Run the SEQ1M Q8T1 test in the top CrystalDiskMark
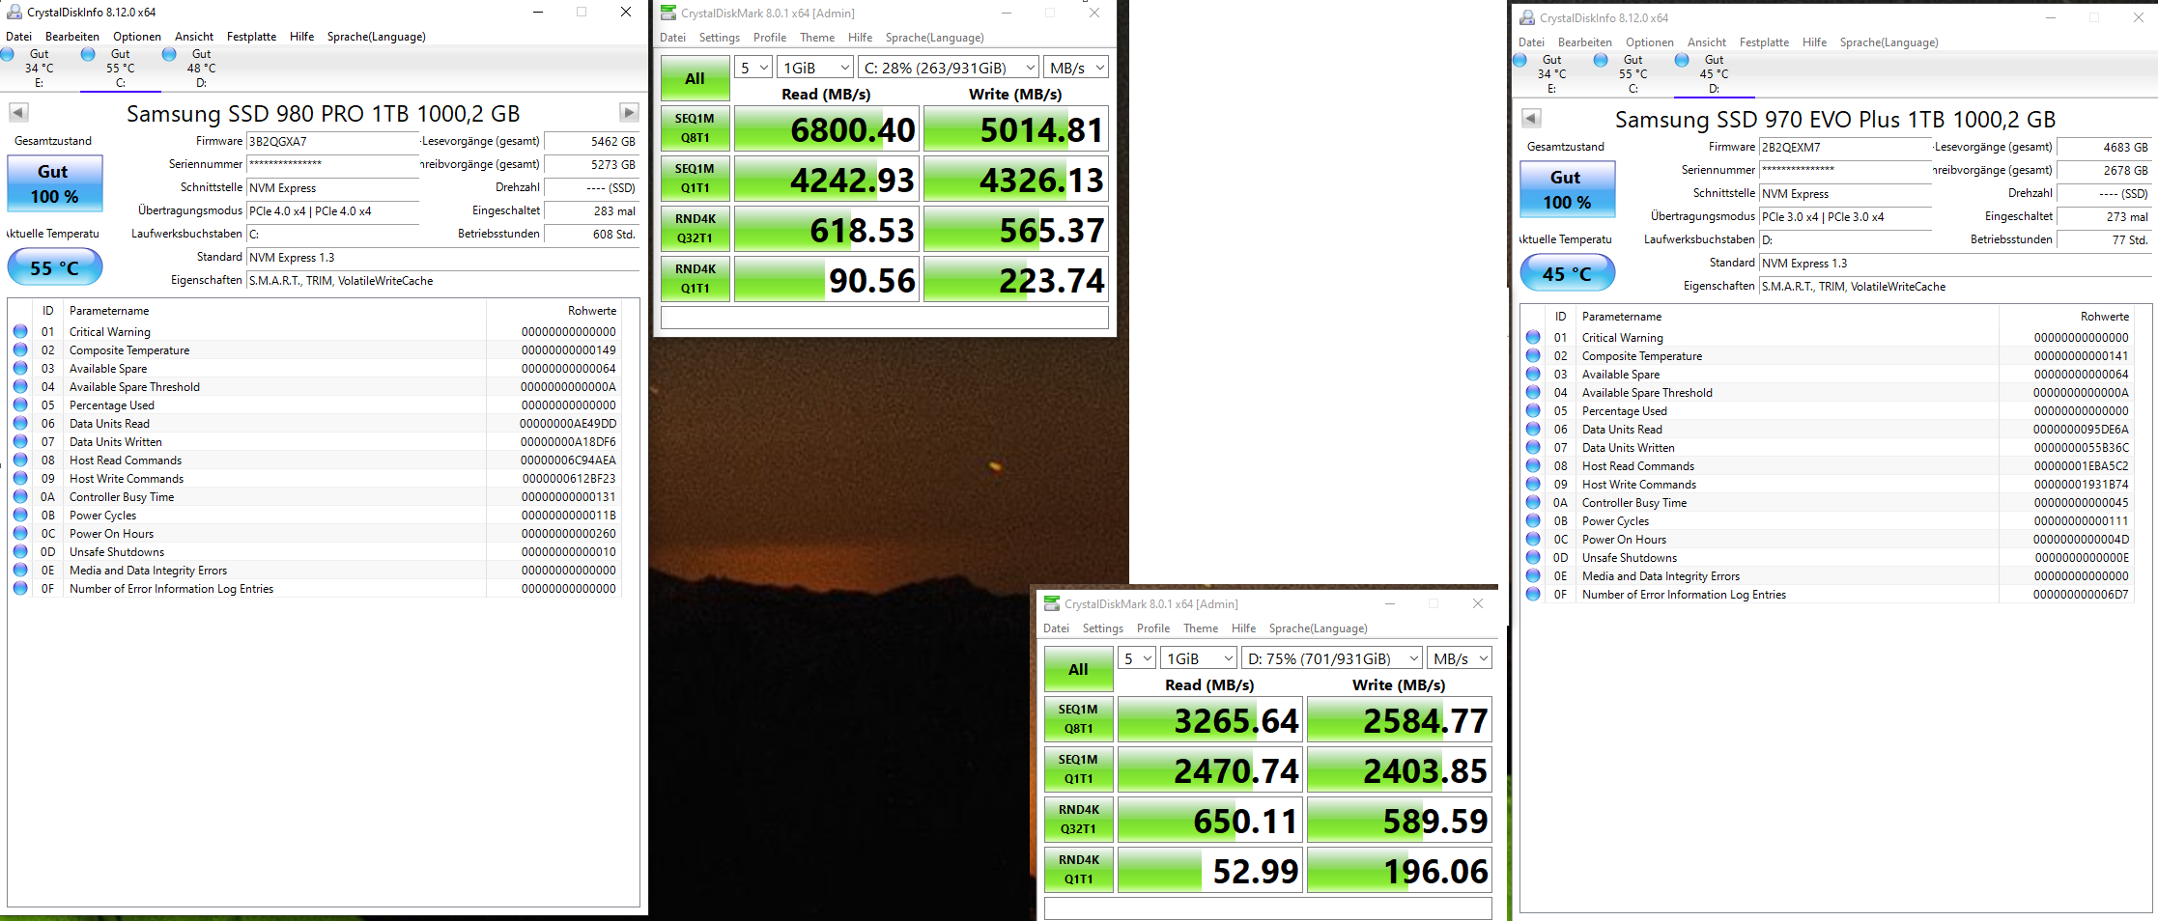 click(695, 128)
